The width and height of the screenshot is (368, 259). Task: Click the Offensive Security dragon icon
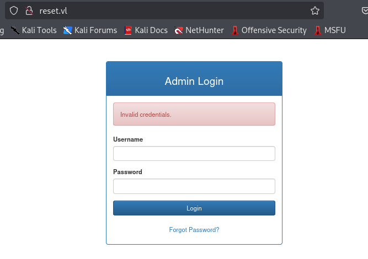pos(235,30)
